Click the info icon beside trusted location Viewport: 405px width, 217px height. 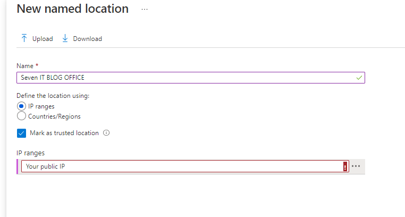pyautogui.click(x=106, y=133)
